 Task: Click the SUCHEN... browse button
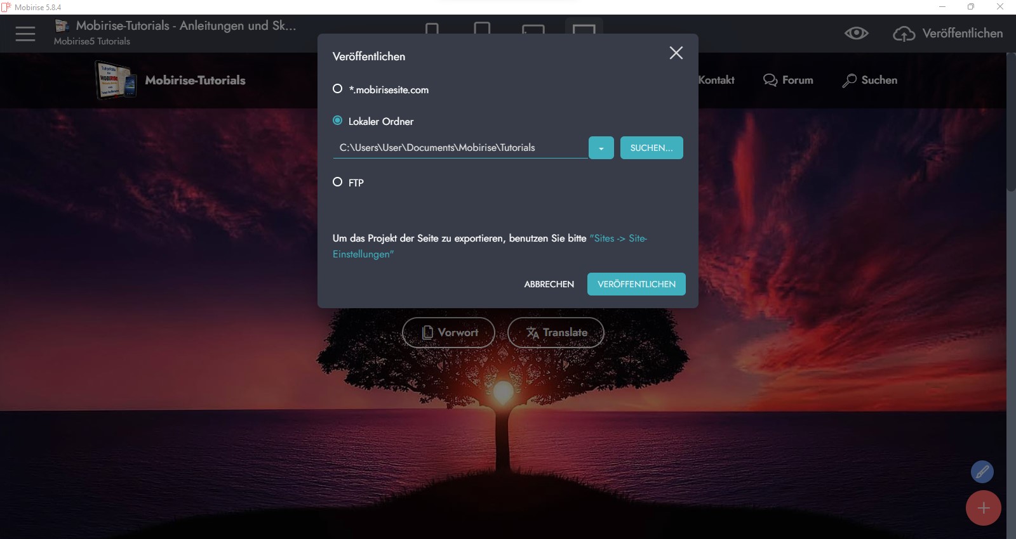pyautogui.click(x=651, y=148)
